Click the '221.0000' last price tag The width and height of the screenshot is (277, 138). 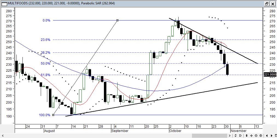270,75
